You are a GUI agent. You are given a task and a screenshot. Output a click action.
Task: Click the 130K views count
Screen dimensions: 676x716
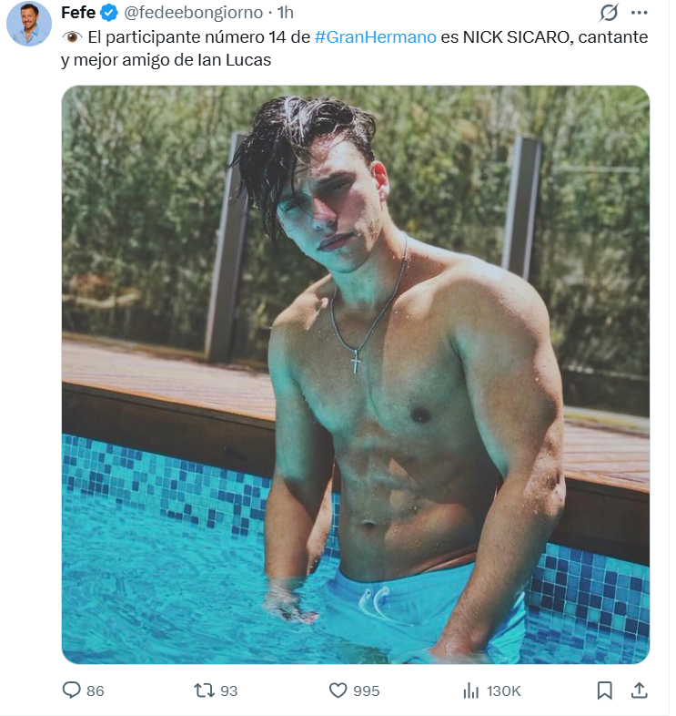[504, 691]
